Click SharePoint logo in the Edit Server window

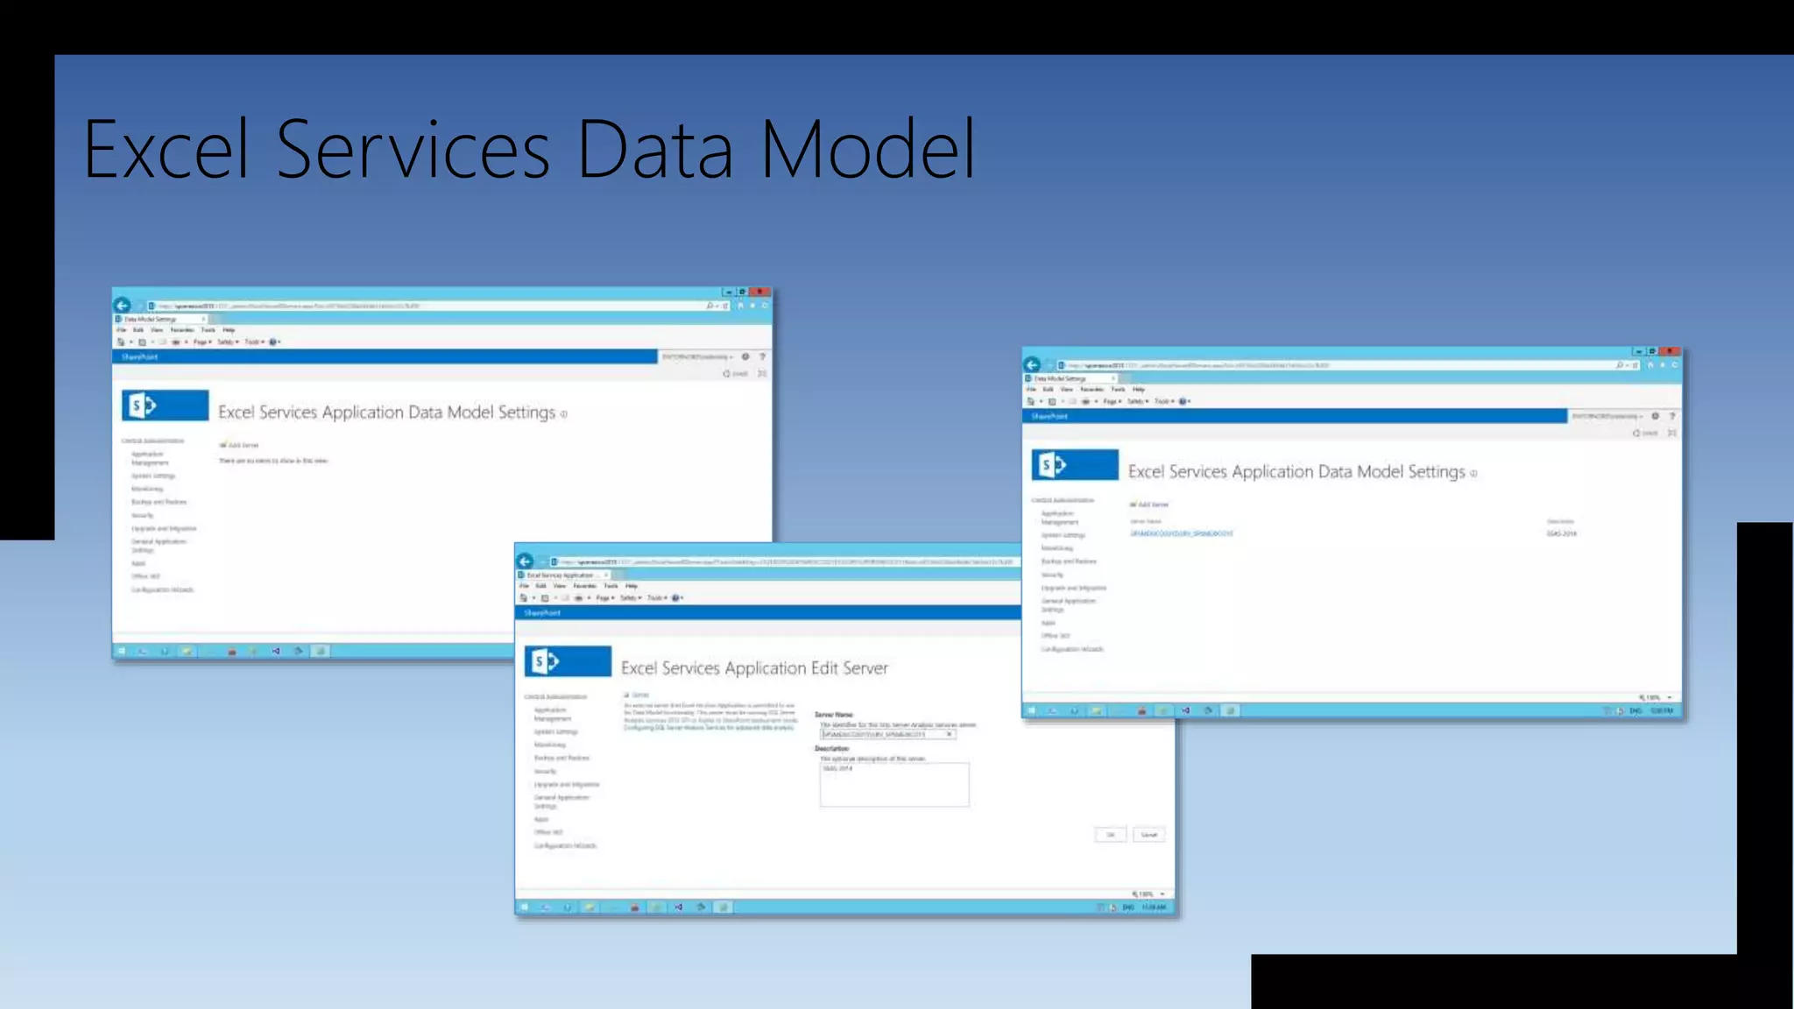pos(568,661)
